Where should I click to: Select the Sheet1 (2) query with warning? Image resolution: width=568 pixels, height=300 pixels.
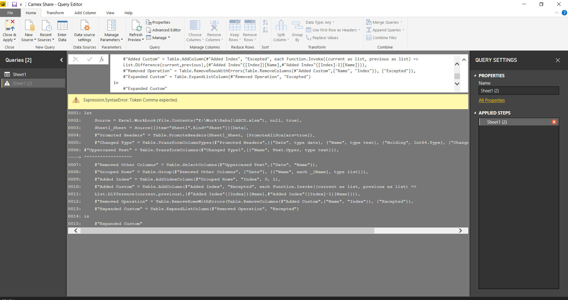point(33,83)
